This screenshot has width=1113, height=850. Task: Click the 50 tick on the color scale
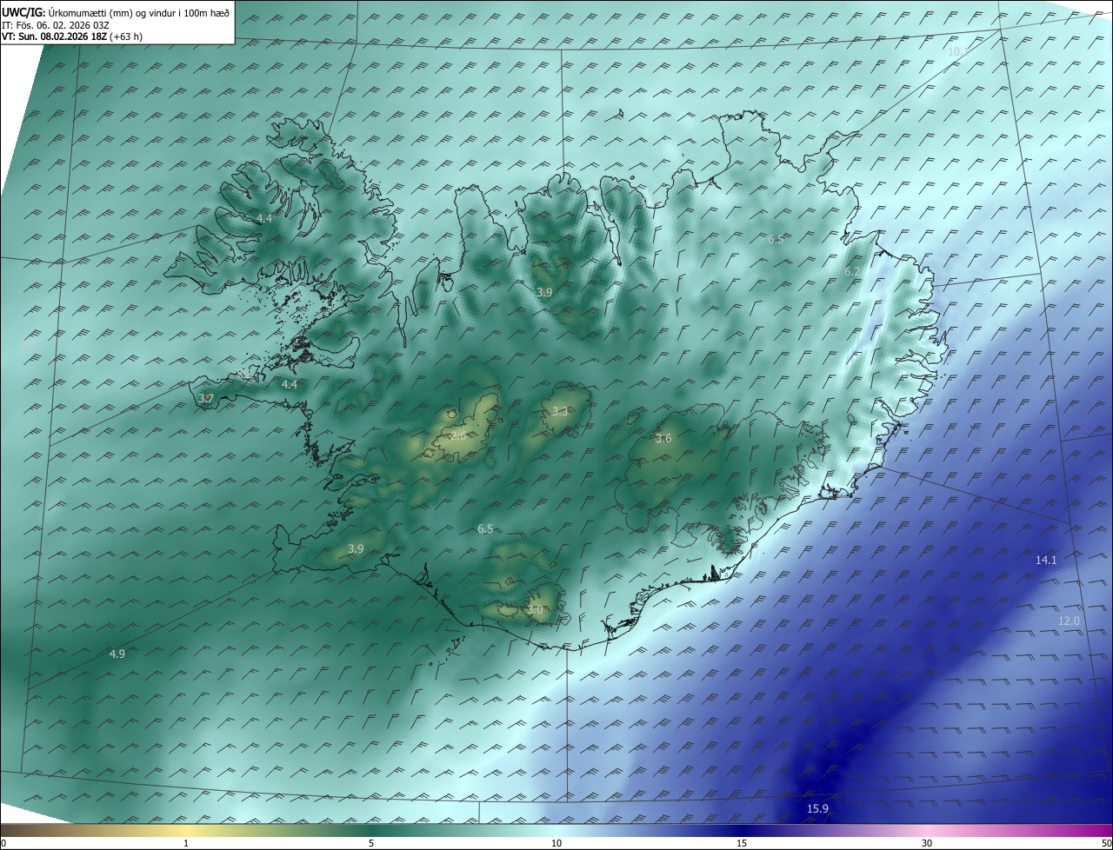coord(1106,843)
